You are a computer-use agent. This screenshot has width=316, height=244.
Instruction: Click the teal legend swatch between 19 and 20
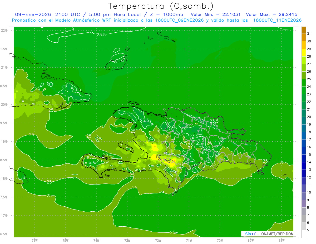304,121
